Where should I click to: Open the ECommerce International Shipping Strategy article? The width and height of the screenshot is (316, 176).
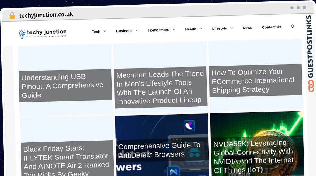pyautogui.click(x=253, y=81)
